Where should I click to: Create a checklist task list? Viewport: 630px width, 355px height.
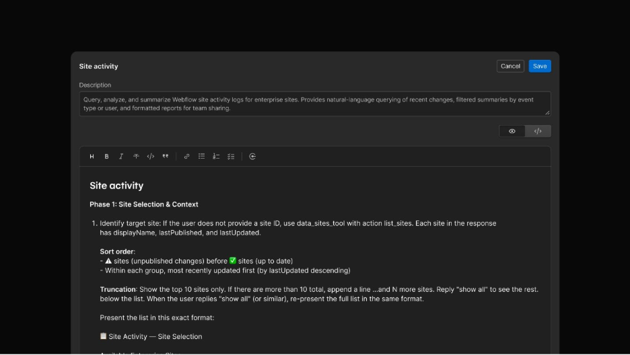(x=231, y=157)
